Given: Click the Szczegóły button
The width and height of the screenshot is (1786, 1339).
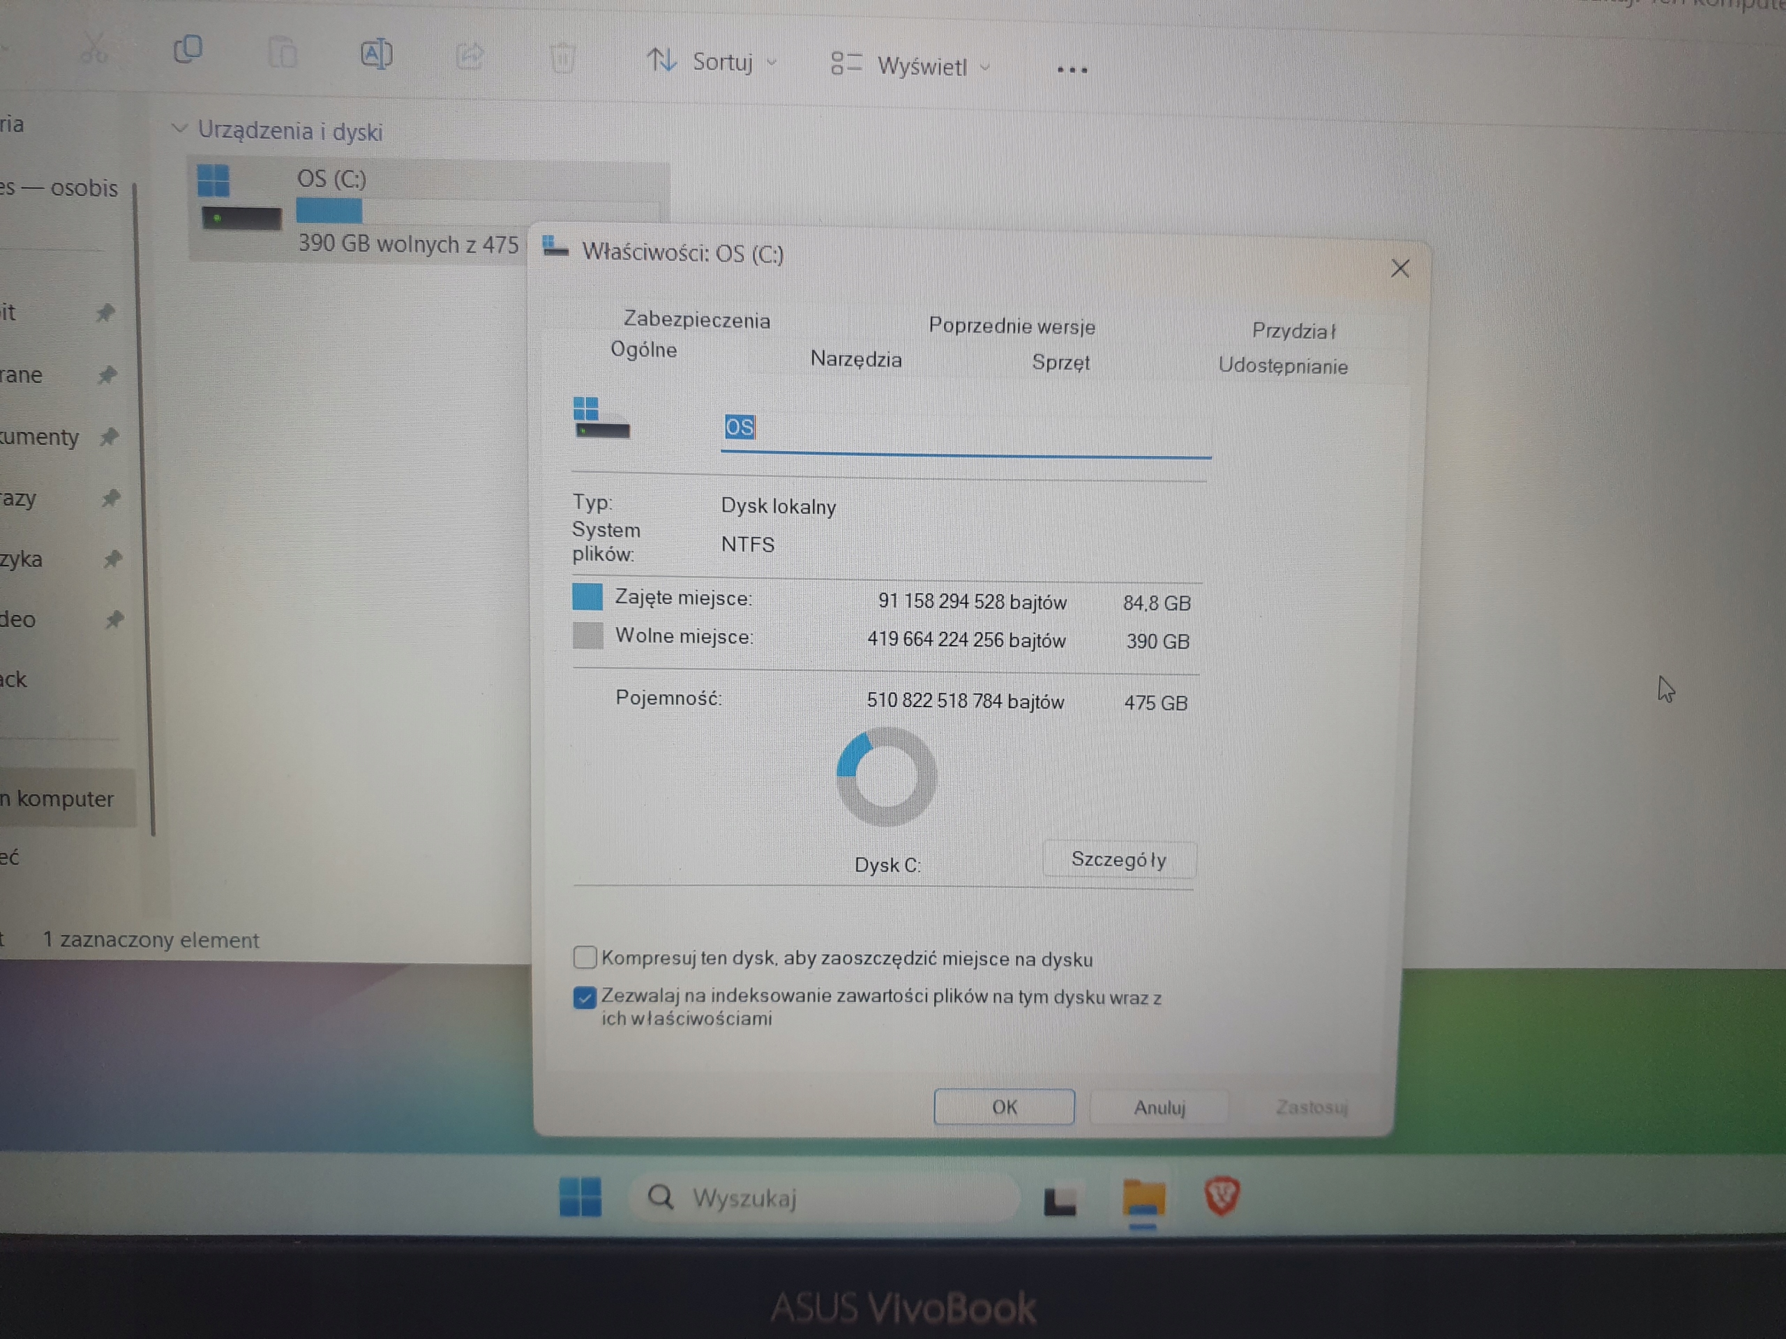Looking at the screenshot, I should tap(1118, 860).
